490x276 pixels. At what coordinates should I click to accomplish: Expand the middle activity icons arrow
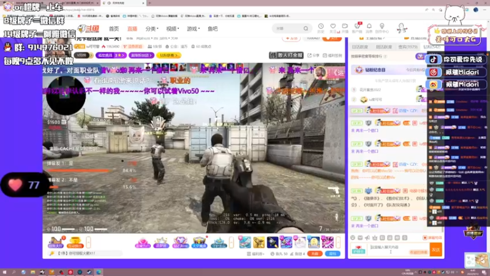tap(232, 242)
